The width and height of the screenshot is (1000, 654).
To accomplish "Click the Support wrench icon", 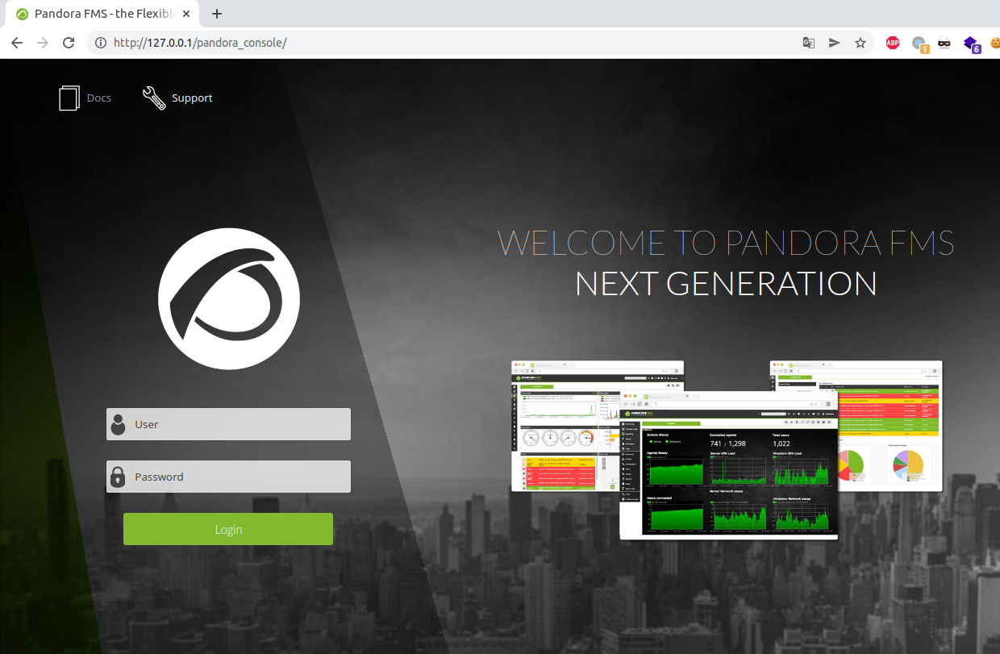I will pyautogui.click(x=154, y=98).
